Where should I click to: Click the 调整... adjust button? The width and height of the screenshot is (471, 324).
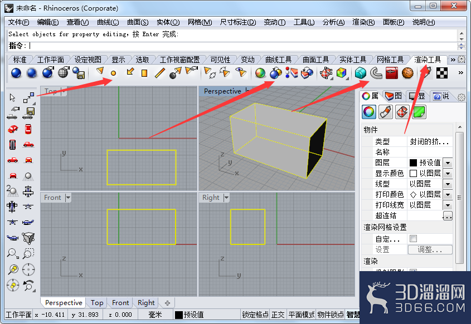tap(430, 249)
